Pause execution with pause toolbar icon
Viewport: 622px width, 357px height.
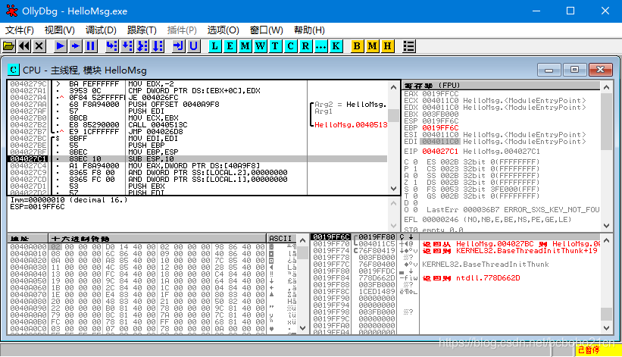click(90, 46)
